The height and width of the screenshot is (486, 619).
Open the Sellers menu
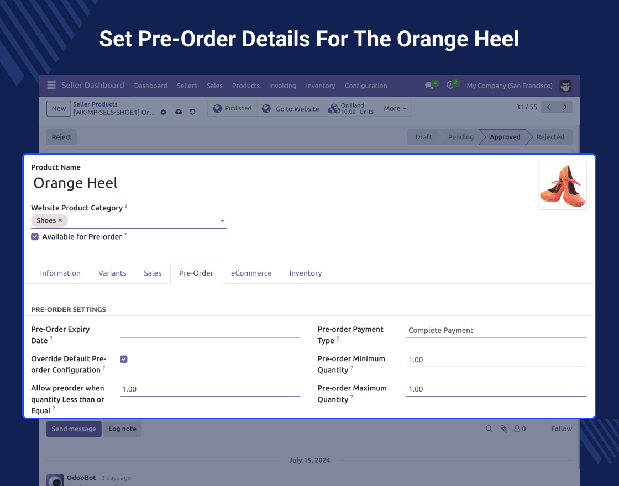187,86
